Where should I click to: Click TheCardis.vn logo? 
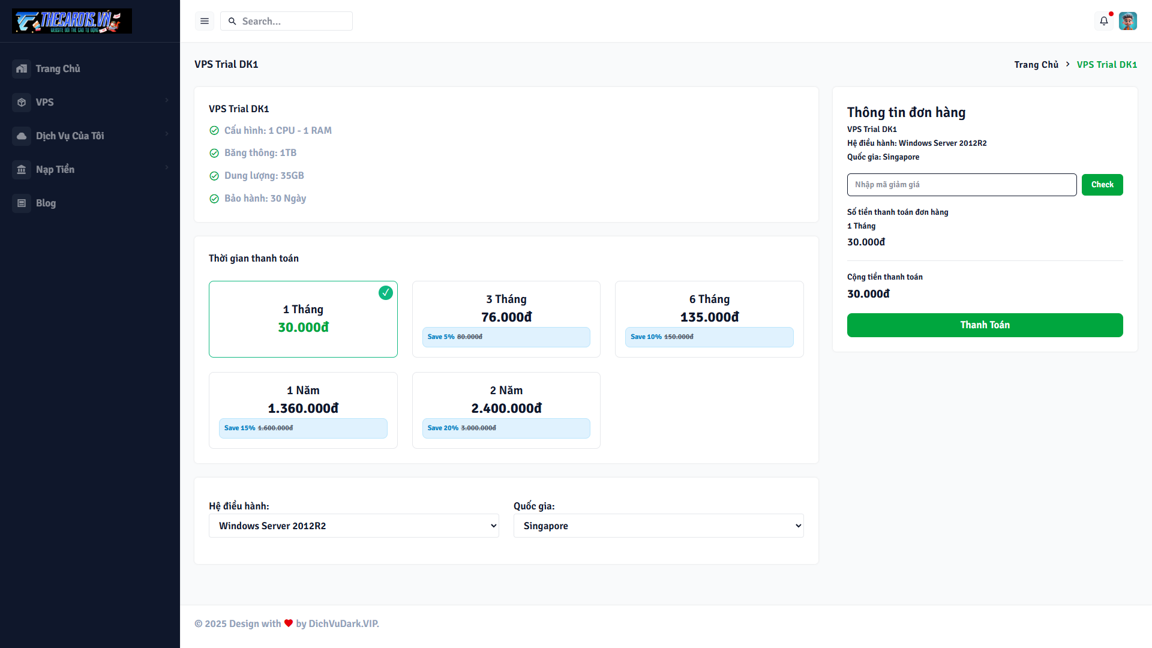[x=72, y=21]
